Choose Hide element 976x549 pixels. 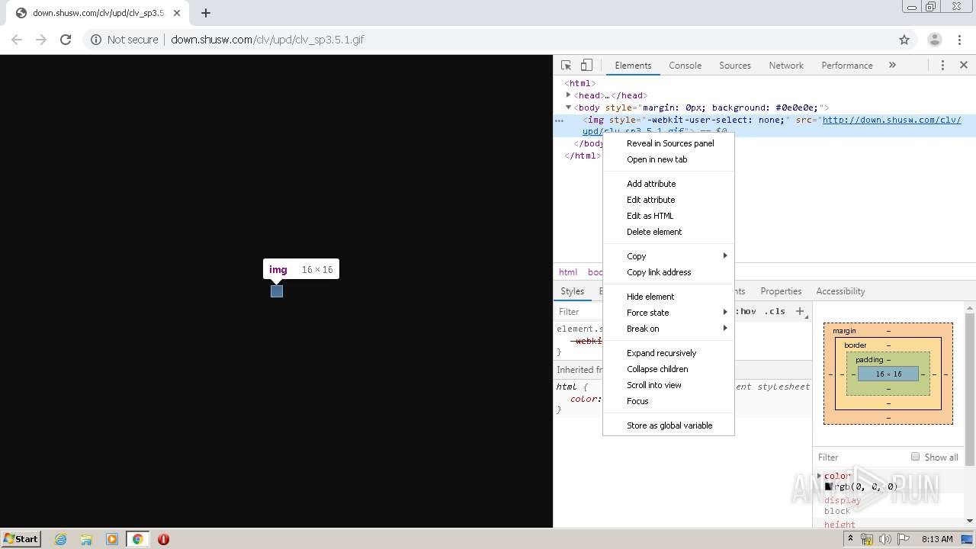point(669,297)
